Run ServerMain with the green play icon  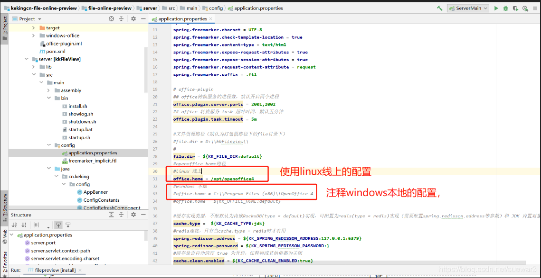[x=496, y=8]
